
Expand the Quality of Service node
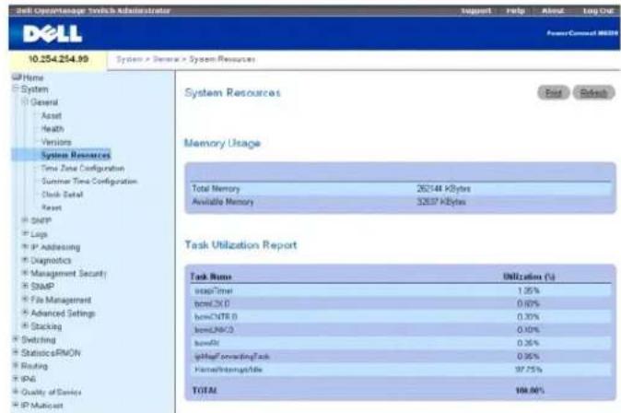pyautogui.click(x=16, y=392)
